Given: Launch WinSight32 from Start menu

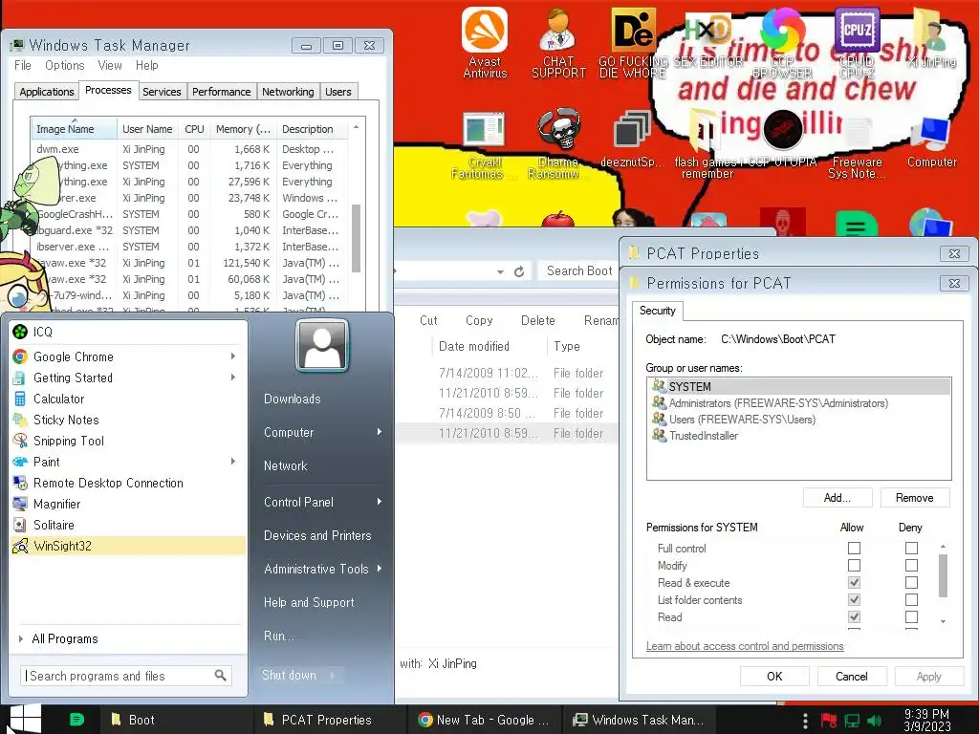Looking at the screenshot, I should pyautogui.click(x=128, y=546).
